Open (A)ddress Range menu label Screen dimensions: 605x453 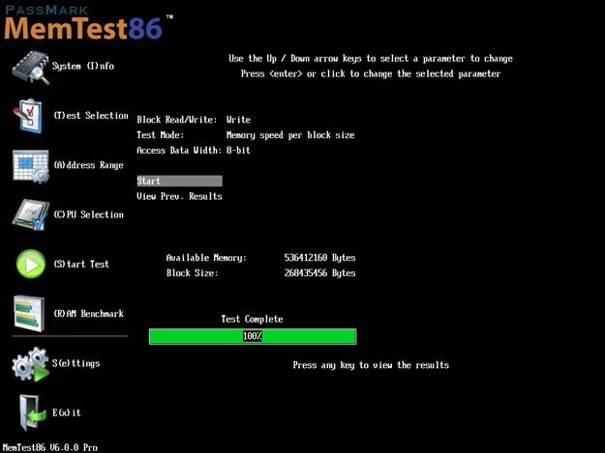[88, 165]
